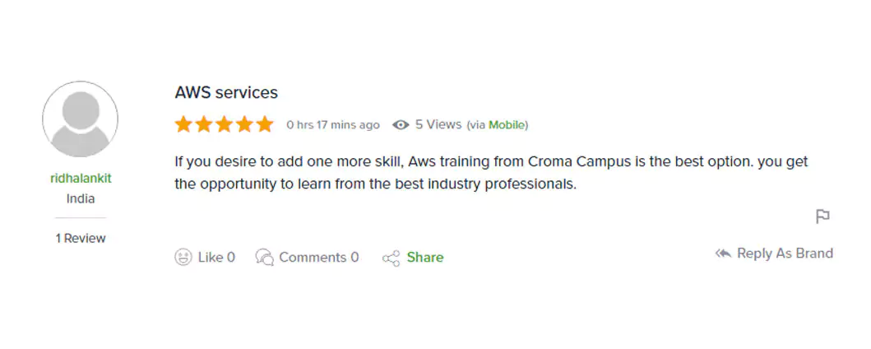
Task: Click the reply arrows icon
Action: tap(723, 254)
